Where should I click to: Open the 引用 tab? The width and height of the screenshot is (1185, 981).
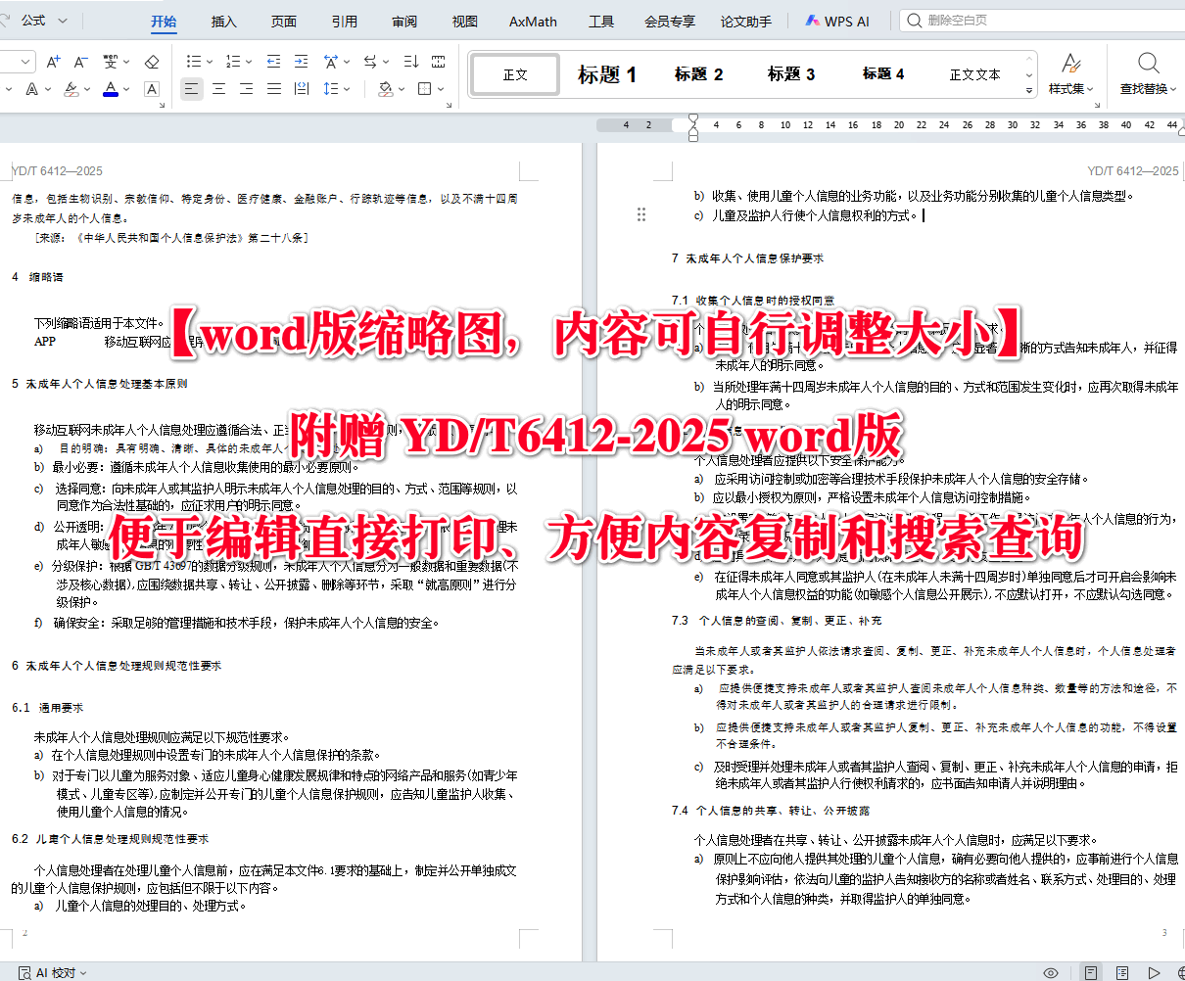click(x=344, y=21)
